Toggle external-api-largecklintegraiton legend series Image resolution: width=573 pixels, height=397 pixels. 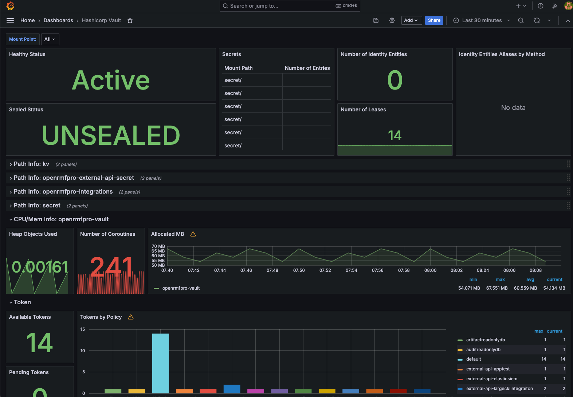(499, 389)
